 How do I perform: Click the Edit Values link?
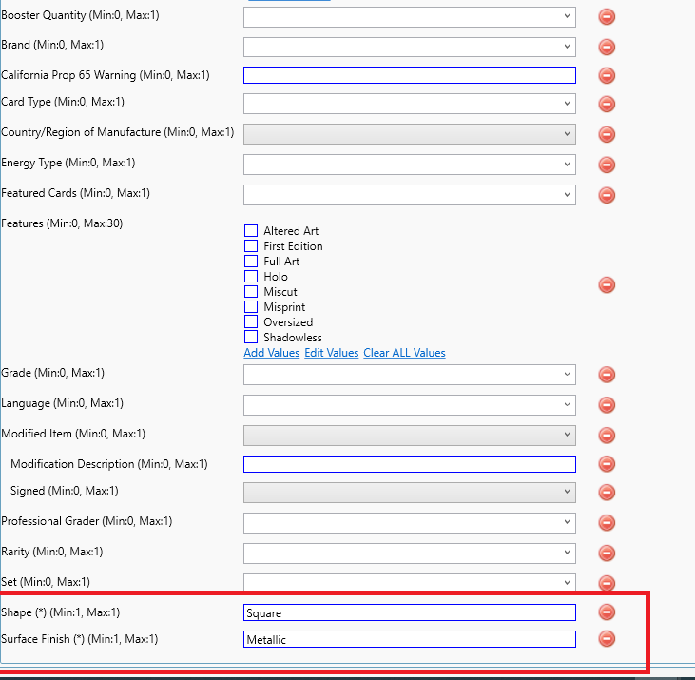332,353
